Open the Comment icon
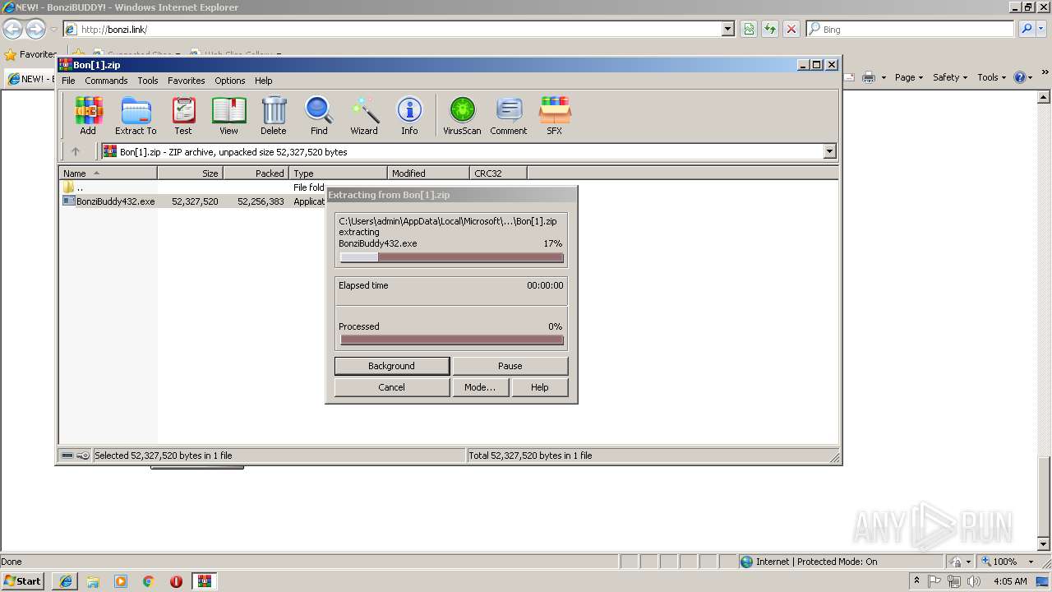Image resolution: width=1052 pixels, height=592 pixels. click(x=509, y=115)
